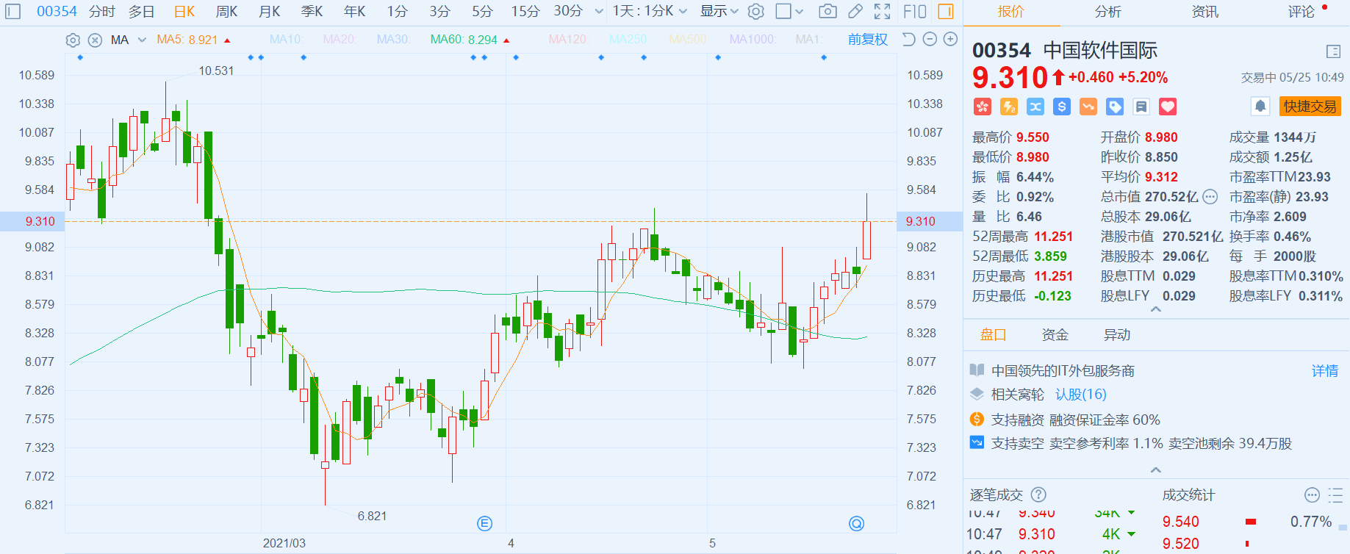Viewport: 1350px width, 554px height.
Task: Click the E event marker on chart
Action: (484, 523)
